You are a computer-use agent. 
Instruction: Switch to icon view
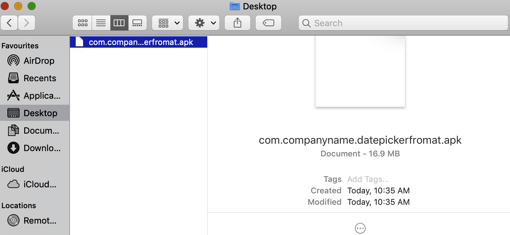pos(82,23)
